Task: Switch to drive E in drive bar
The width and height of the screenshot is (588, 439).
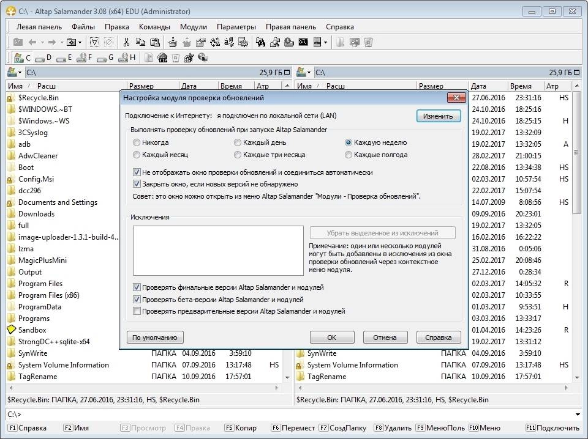Action: (x=64, y=57)
